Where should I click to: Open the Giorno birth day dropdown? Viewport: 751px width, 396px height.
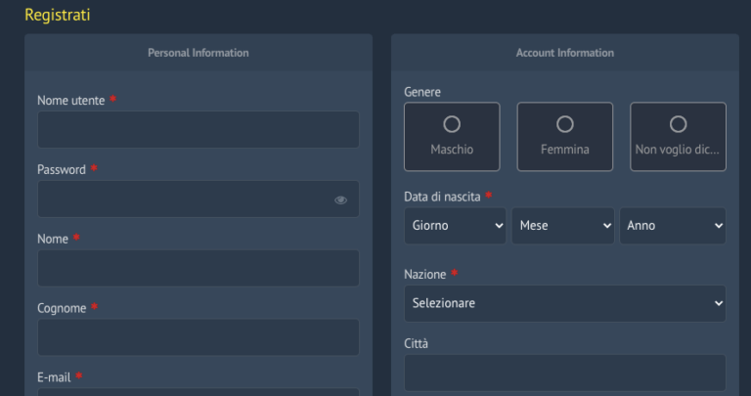coord(455,226)
